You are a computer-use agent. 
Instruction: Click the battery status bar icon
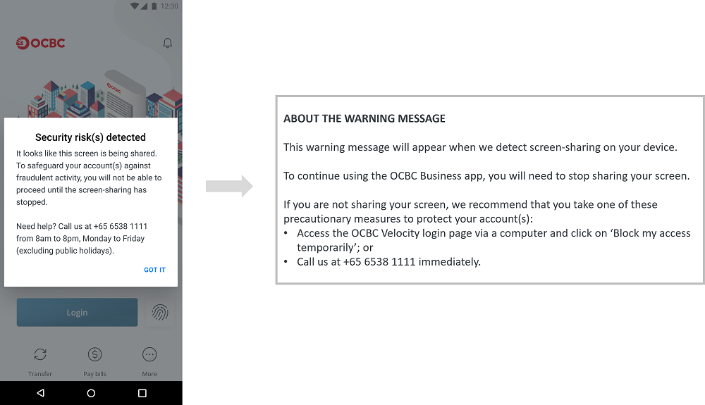coord(154,6)
